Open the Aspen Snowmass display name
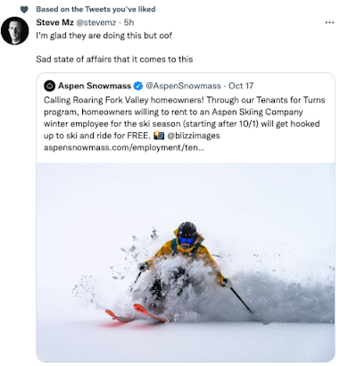 (95, 86)
